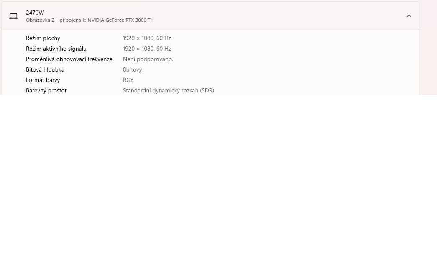
Task: Click the NVIDIA GeForce RTX 3060 Ti text
Action: [x=120, y=20]
